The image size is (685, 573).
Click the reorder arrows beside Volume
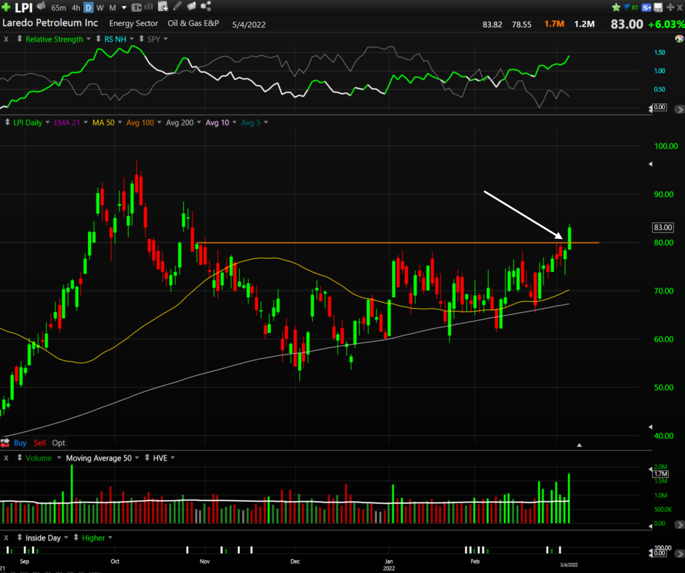(x=20, y=457)
